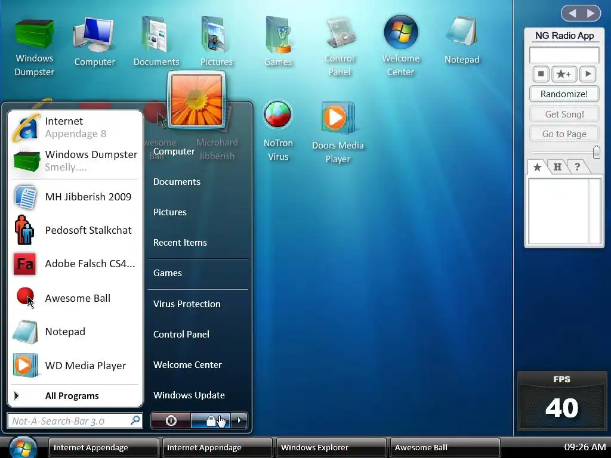The image size is (611, 458).
Task: Launch Pedosoft Stalkchat from start menu
Action: click(x=75, y=230)
